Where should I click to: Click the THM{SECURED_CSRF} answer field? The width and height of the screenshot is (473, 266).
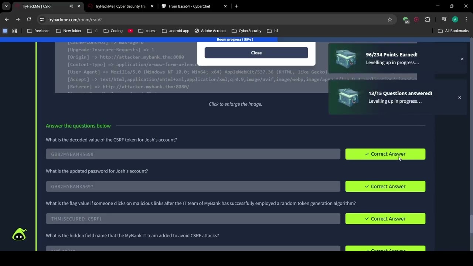193,219
